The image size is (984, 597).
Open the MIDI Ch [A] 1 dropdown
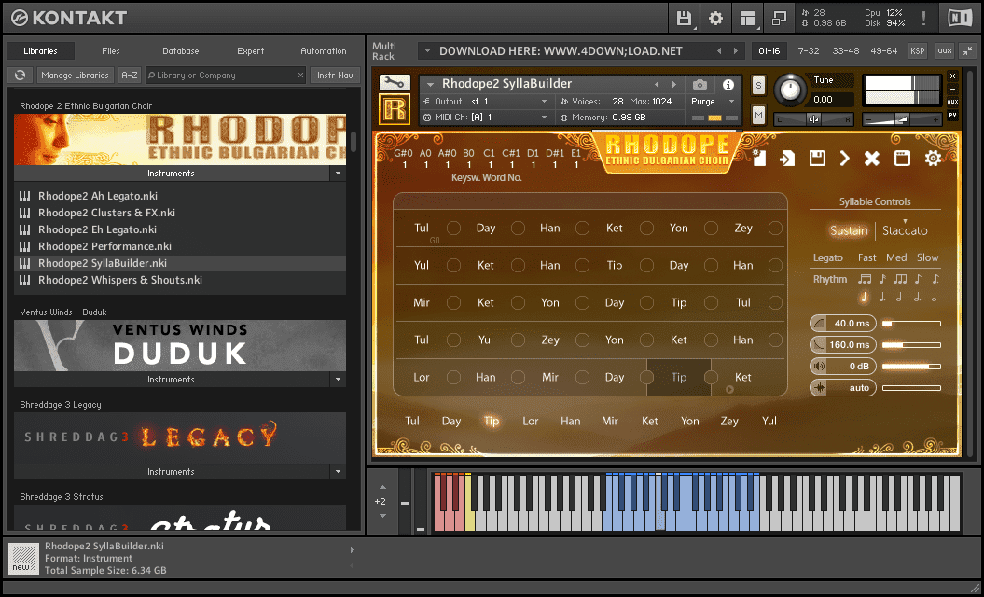[544, 118]
